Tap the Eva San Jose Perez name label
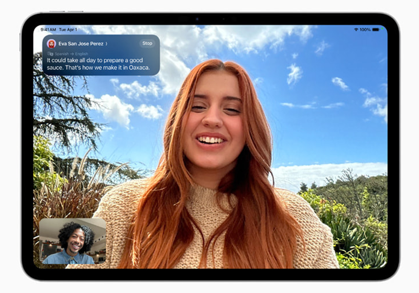 tap(81, 43)
